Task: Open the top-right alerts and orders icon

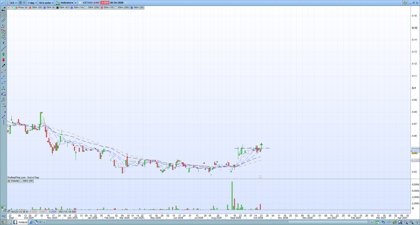Action: click(405, 2)
